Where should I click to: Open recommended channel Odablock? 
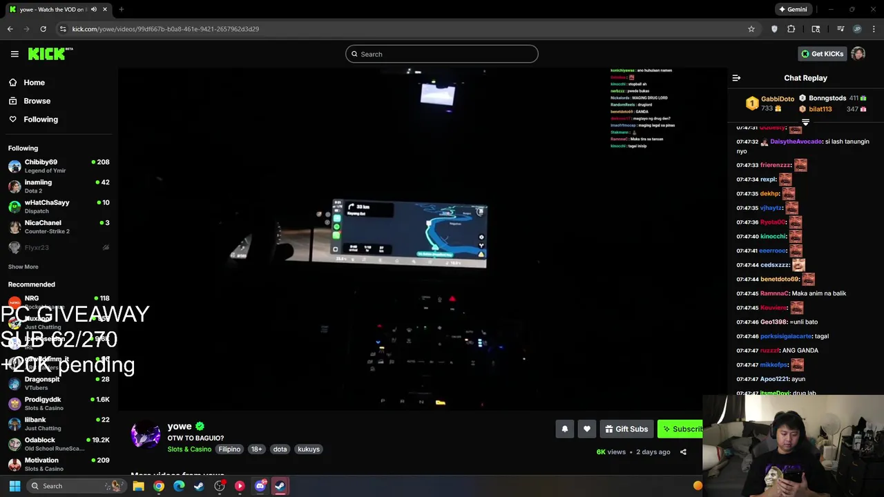pyautogui.click(x=59, y=444)
